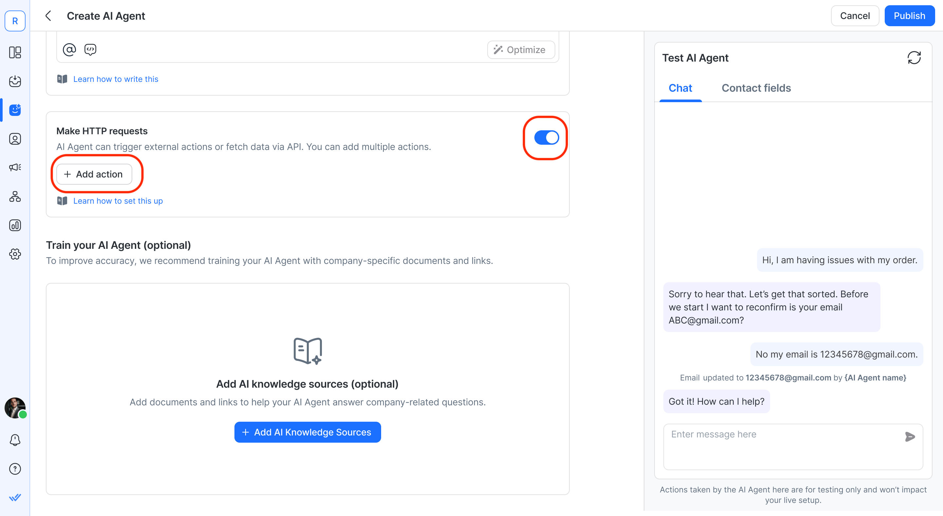943x516 pixels.
Task: Select the Chat tab
Action: coord(680,88)
